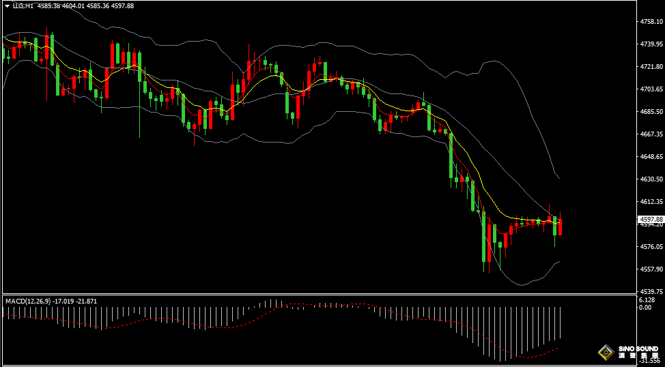Click the 4576.05 price axis label

[652, 246]
